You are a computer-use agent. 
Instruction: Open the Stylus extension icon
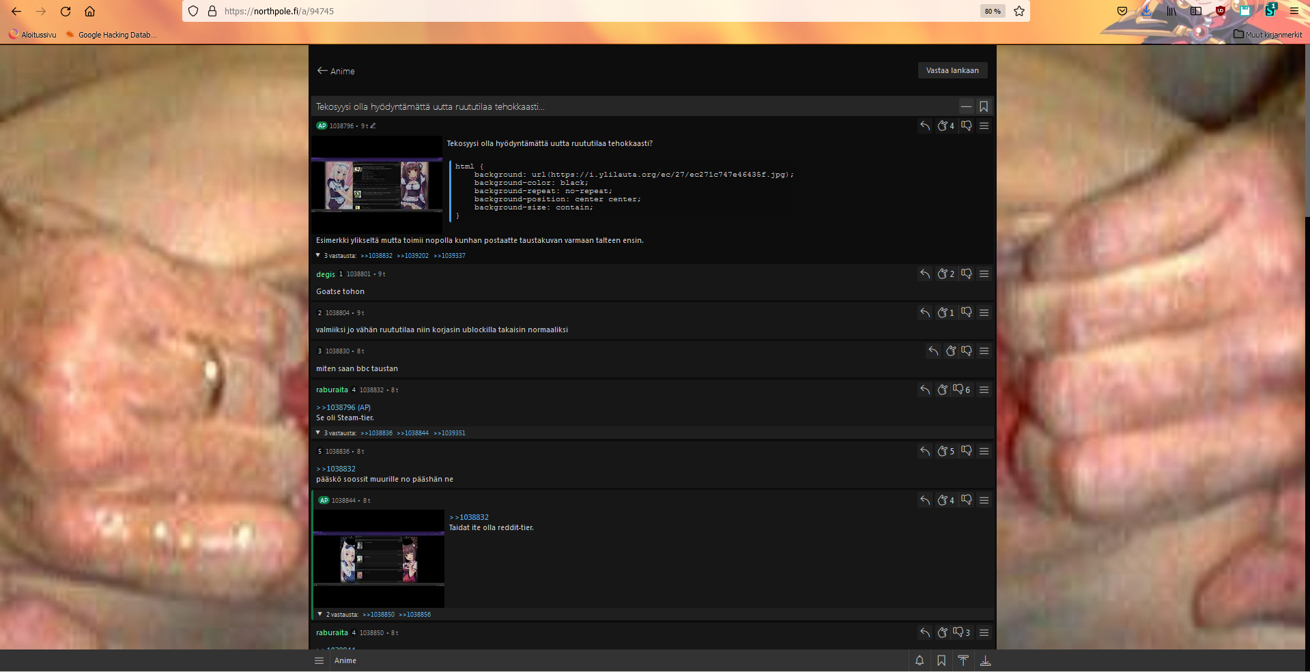[x=1270, y=10]
